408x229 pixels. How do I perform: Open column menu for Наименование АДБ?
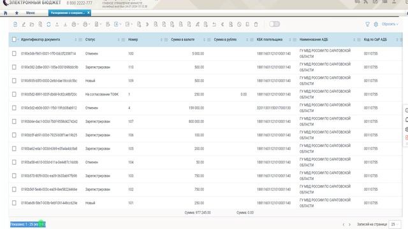click(x=359, y=39)
